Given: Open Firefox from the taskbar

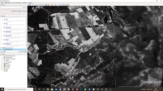Looking at the screenshot, I should click(x=77, y=89).
